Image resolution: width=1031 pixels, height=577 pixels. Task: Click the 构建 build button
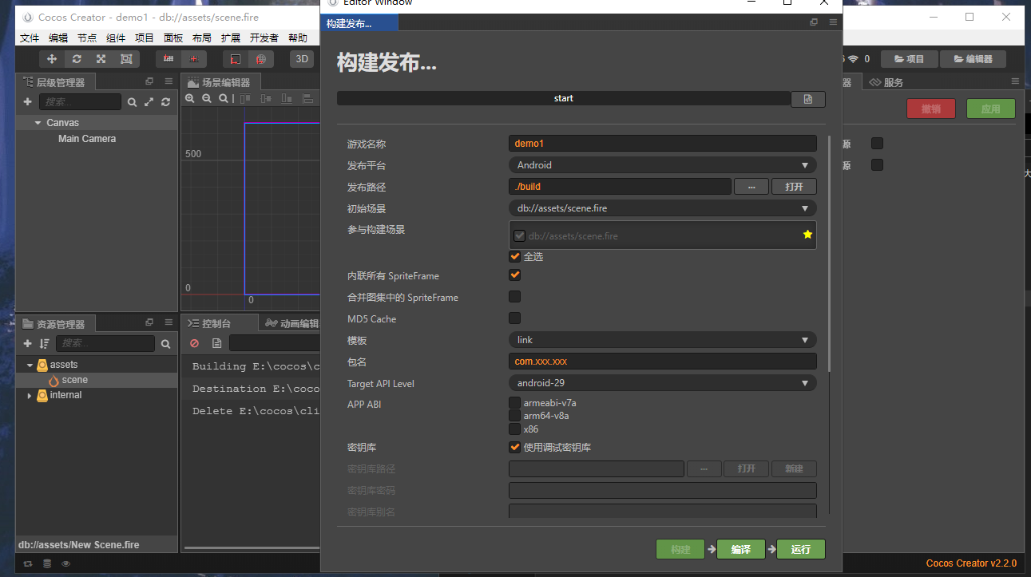[x=680, y=549]
